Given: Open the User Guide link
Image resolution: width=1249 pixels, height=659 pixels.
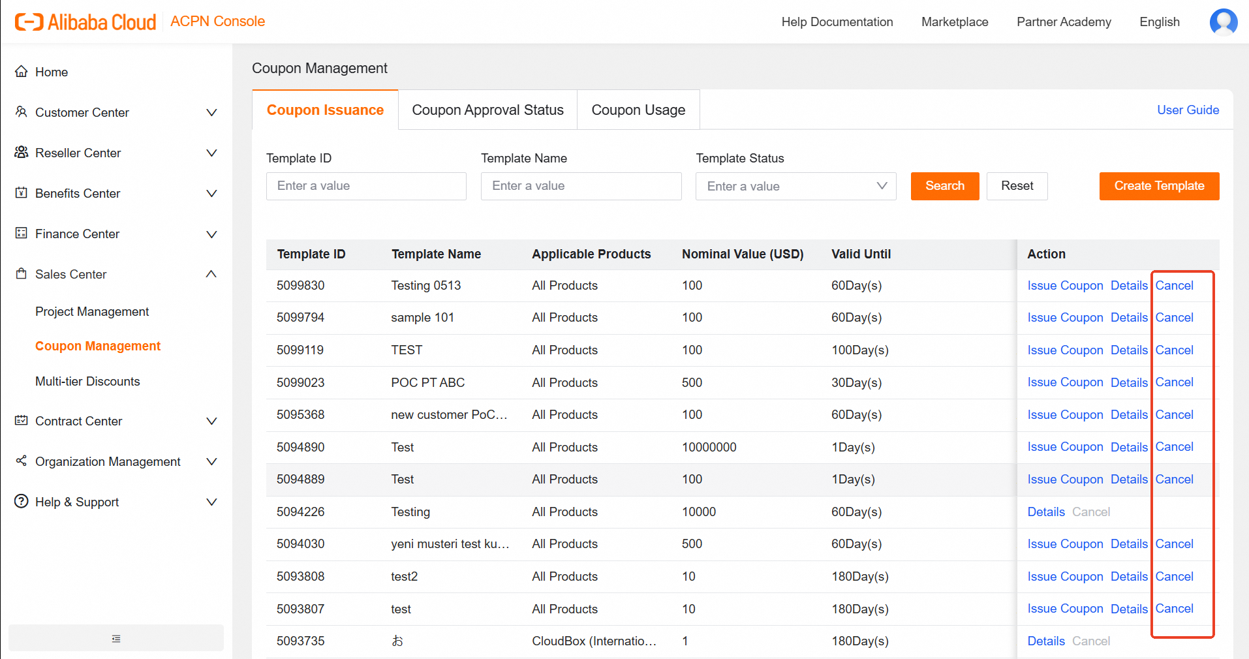Looking at the screenshot, I should tap(1188, 110).
